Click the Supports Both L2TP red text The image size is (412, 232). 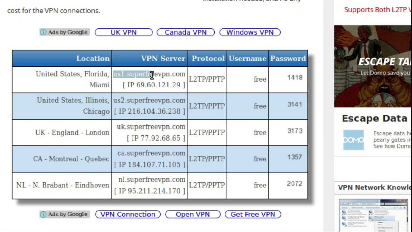click(378, 10)
